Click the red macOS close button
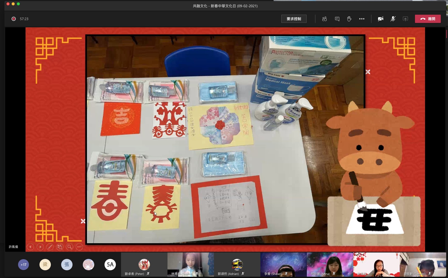Viewport: 448px width, 278px height. 8,4
